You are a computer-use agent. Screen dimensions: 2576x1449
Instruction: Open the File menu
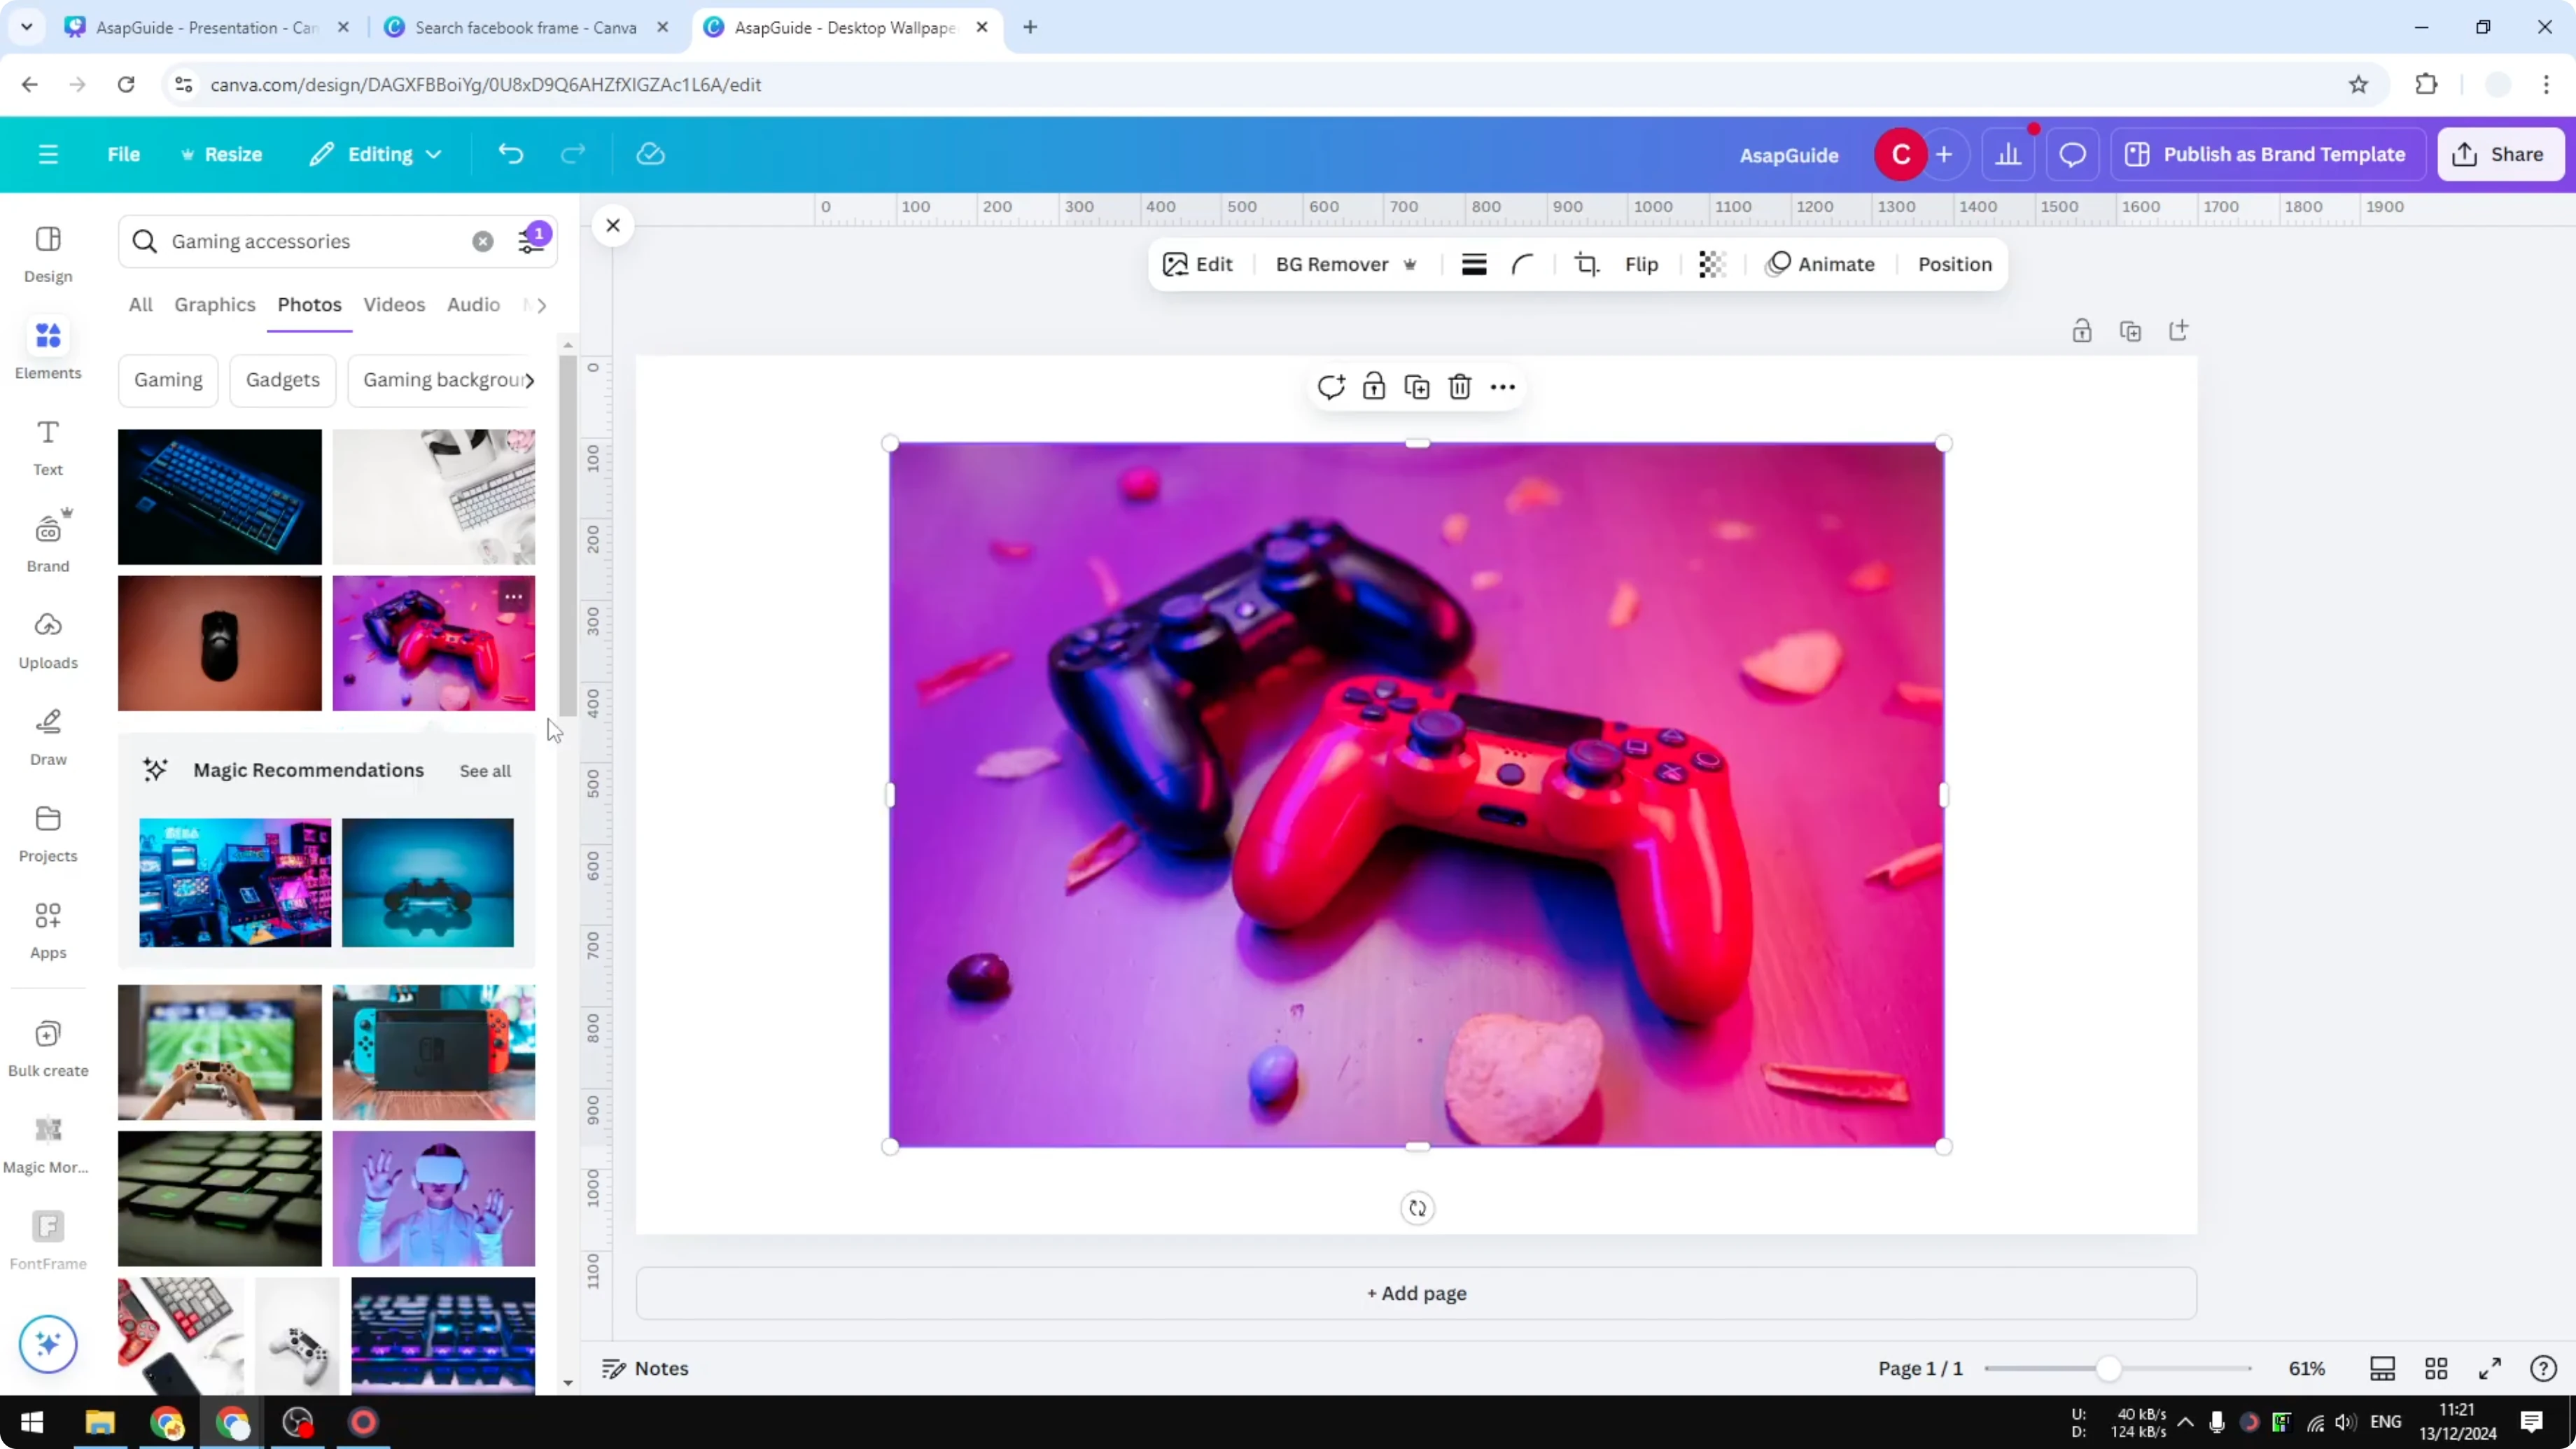pyautogui.click(x=124, y=153)
